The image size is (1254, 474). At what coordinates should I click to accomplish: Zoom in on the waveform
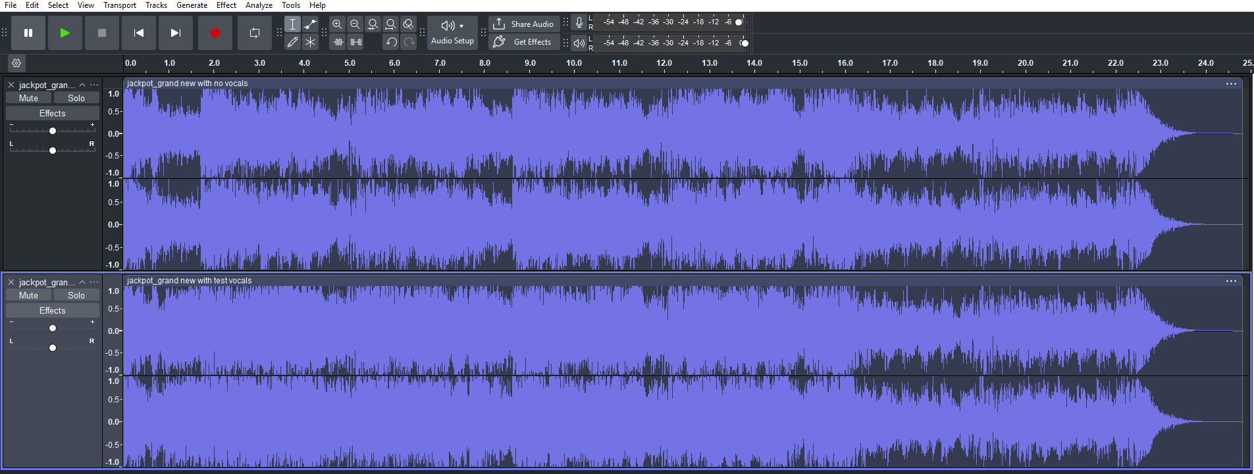tap(337, 24)
